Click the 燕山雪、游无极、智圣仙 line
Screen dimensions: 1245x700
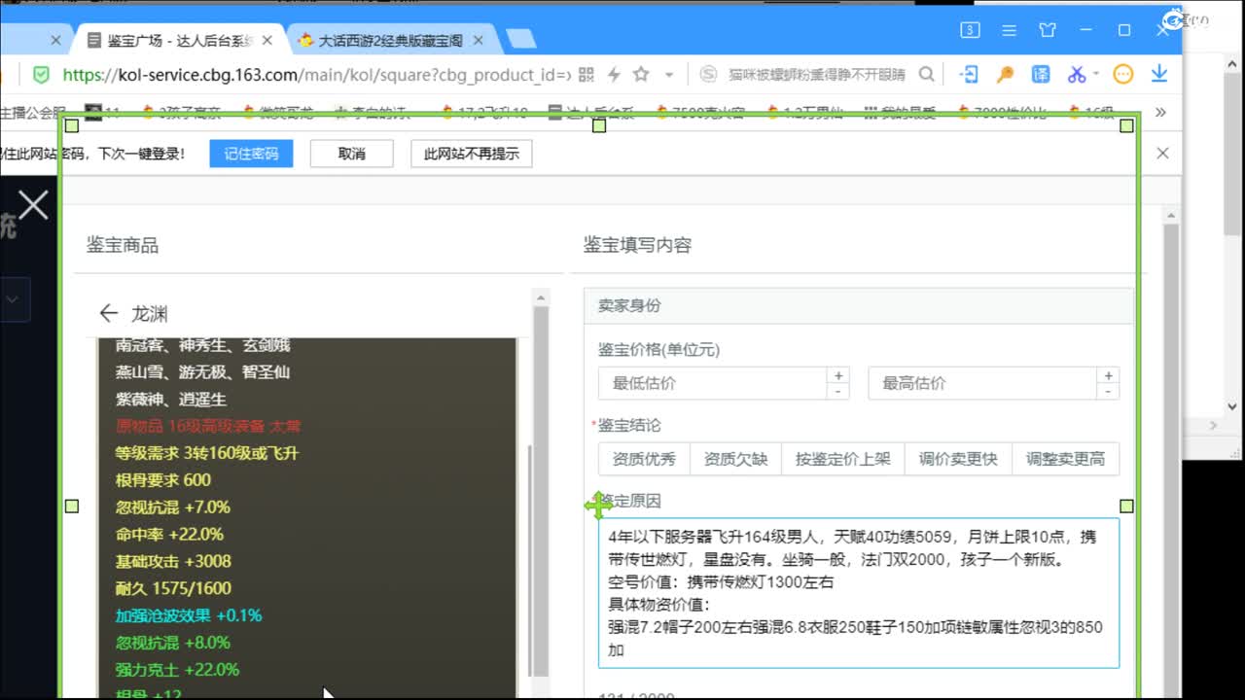[202, 372]
